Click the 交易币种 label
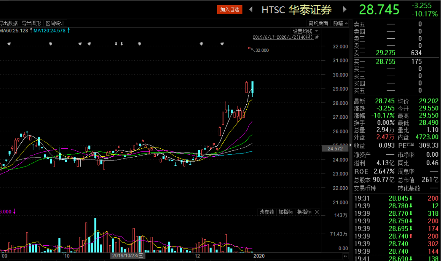Screen dimensions: 441x261 365,189
